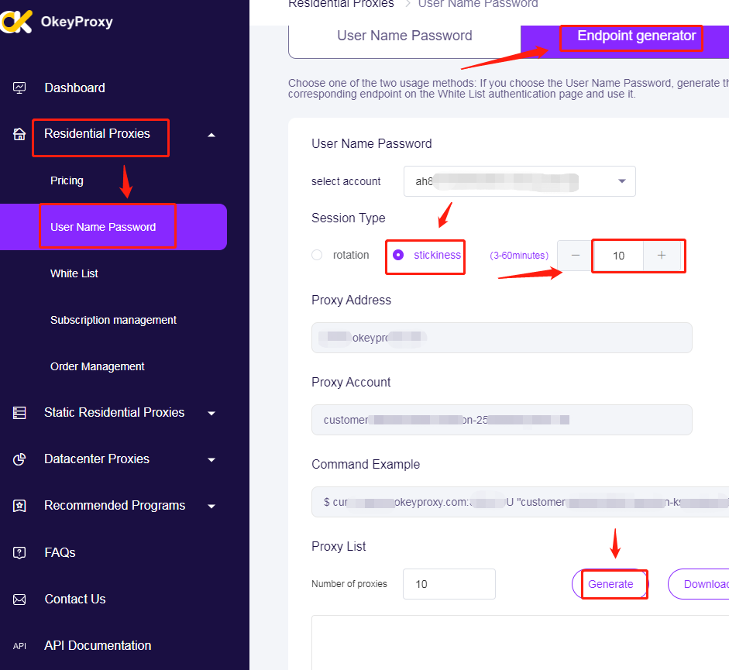
Task: Decrease sticky minutes with minus button
Action: pos(575,256)
